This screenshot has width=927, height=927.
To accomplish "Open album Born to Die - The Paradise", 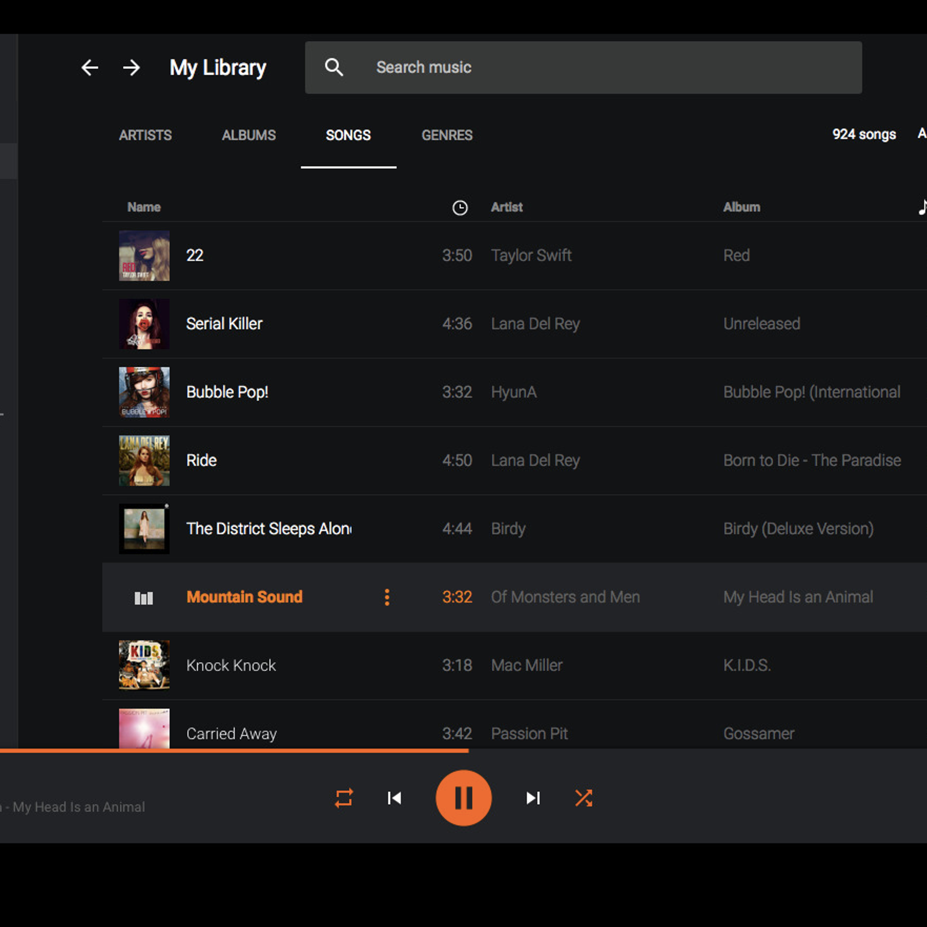I will coord(812,461).
